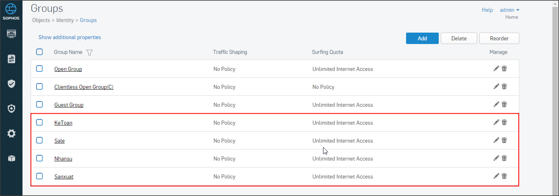Screen dimensions: 559x196
Task: Check the Nhansu group checkbox
Action: 39,158
